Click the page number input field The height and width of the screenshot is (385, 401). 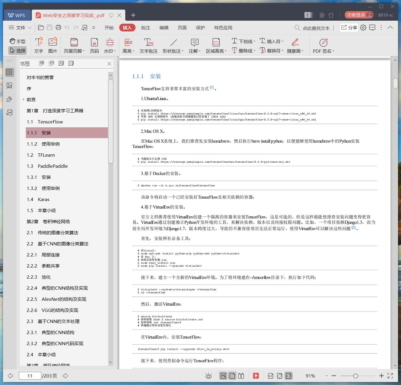click(30, 376)
